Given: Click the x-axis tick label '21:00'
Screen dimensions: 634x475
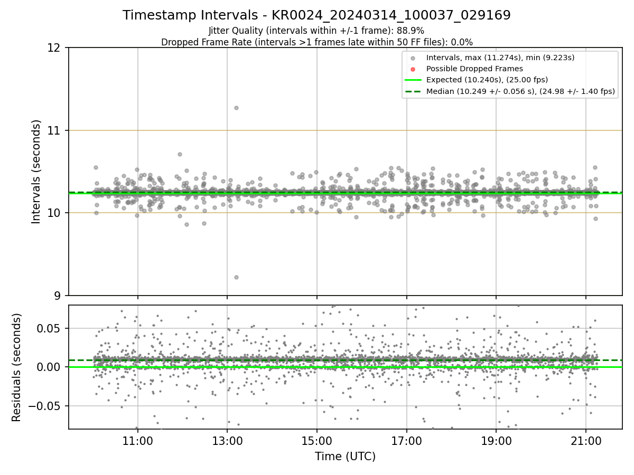Looking at the screenshot, I should click(x=585, y=440).
